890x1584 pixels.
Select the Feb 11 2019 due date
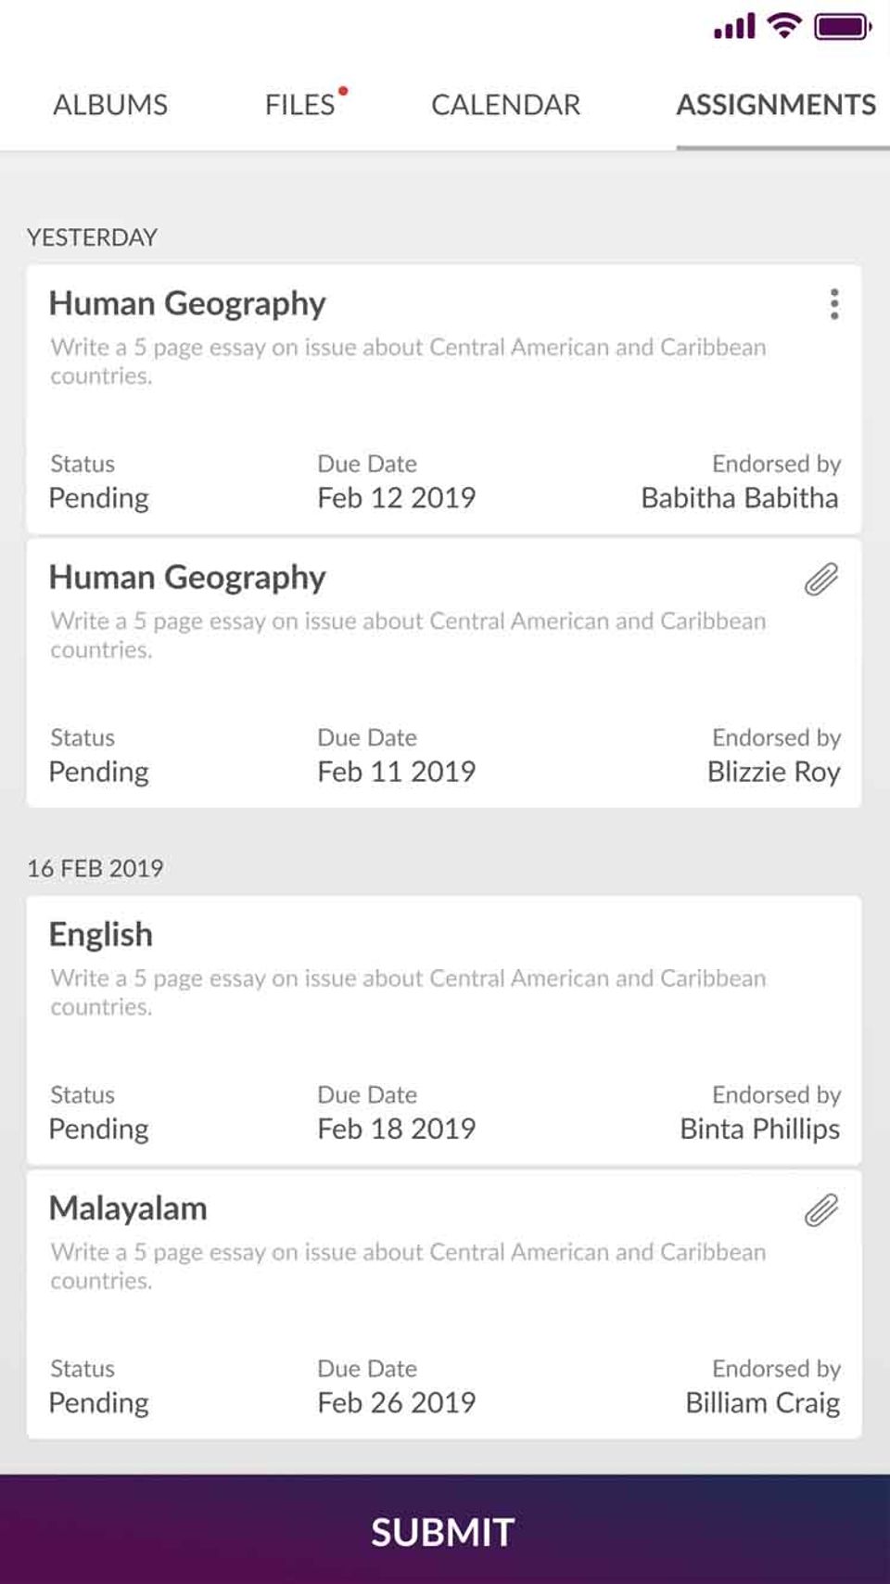[x=396, y=772]
